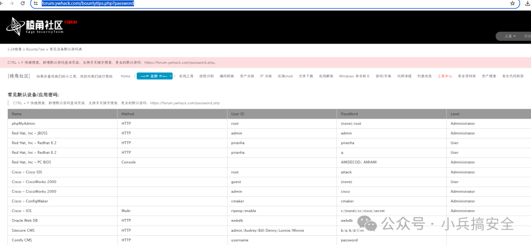
Task: Open 钓鱼攻击 menu item
Action: pyautogui.click(x=425, y=76)
